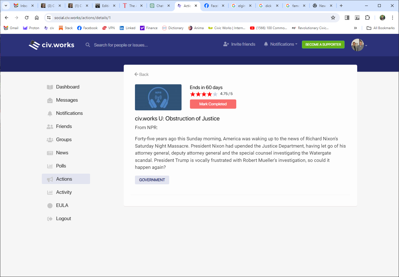Click the Mark Completed button
The width and height of the screenshot is (399, 277).
click(213, 104)
